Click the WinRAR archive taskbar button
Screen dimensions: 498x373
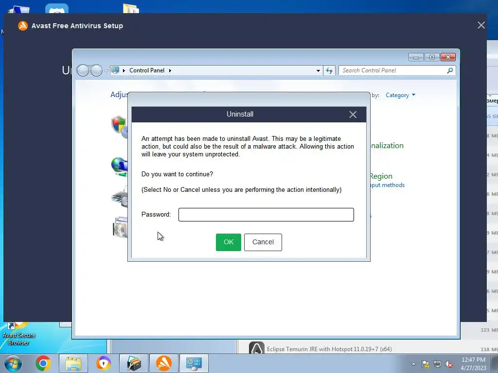[134, 363]
